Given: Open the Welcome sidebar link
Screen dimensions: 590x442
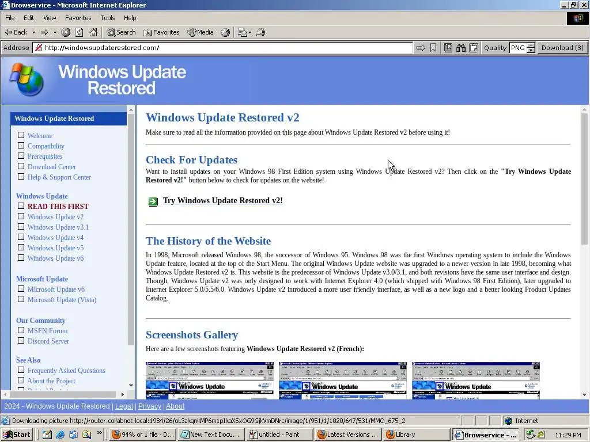Looking at the screenshot, I should pyautogui.click(x=40, y=136).
